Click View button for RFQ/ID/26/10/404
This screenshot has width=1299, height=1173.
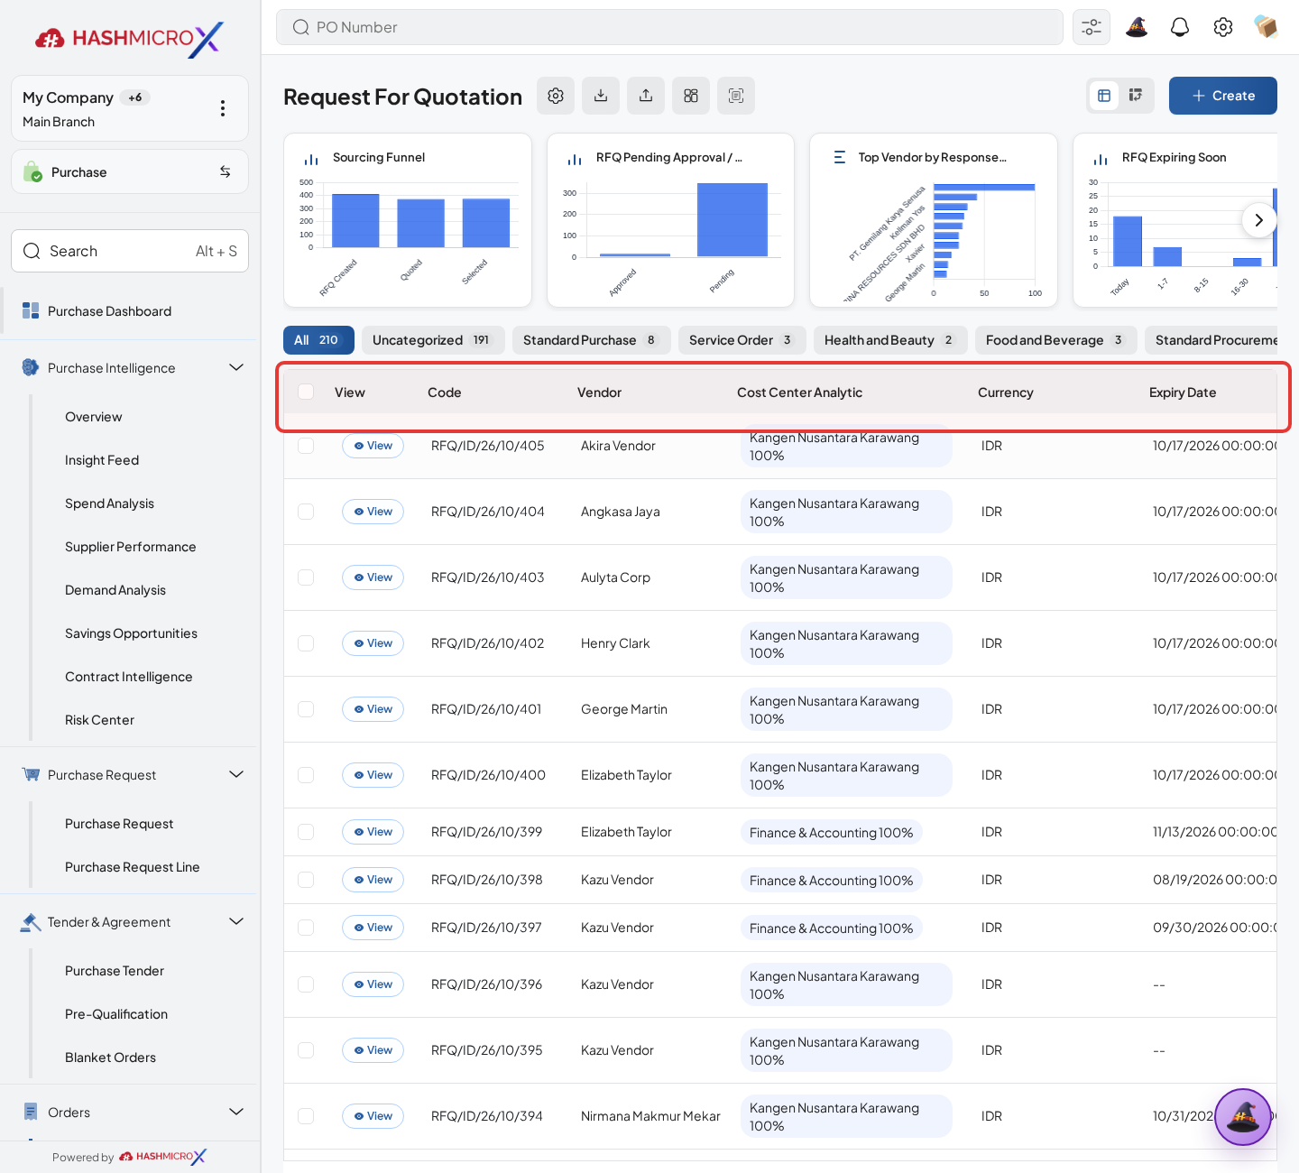pyautogui.click(x=373, y=512)
